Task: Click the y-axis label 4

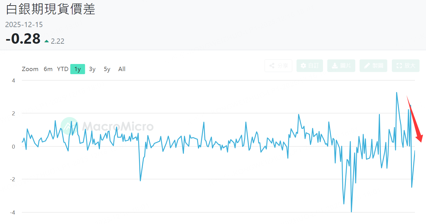Action: (14, 81)
